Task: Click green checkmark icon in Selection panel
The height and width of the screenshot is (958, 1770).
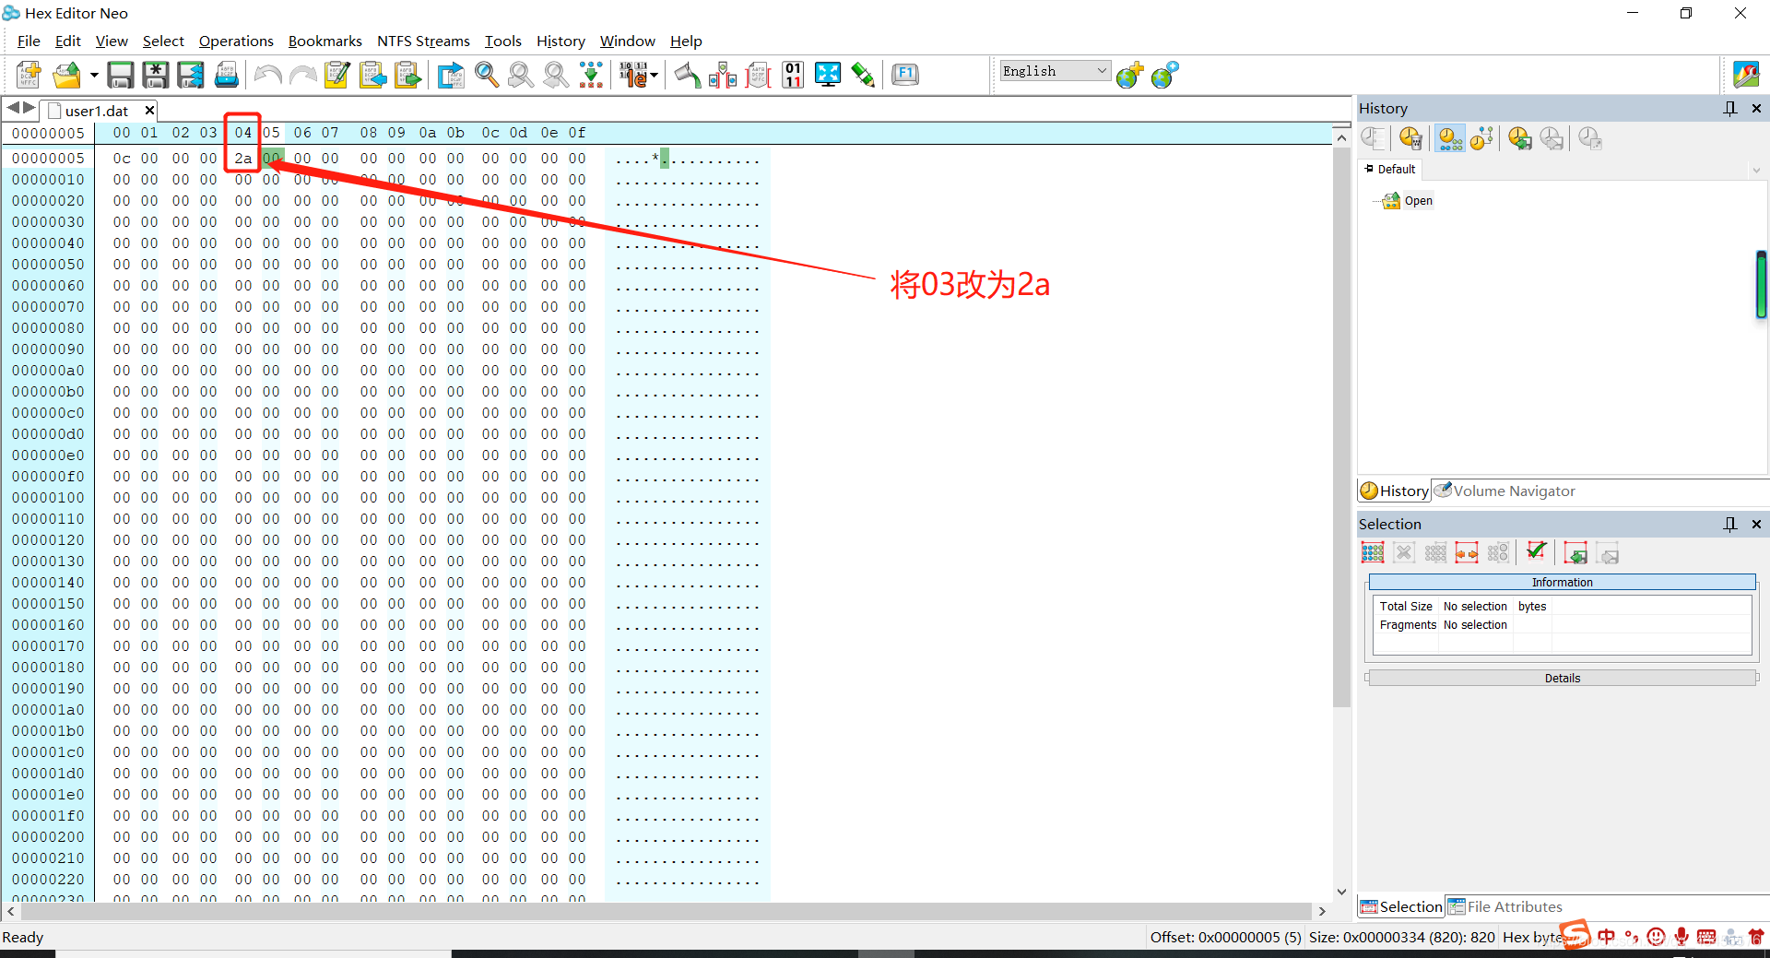Action: 1536,551
